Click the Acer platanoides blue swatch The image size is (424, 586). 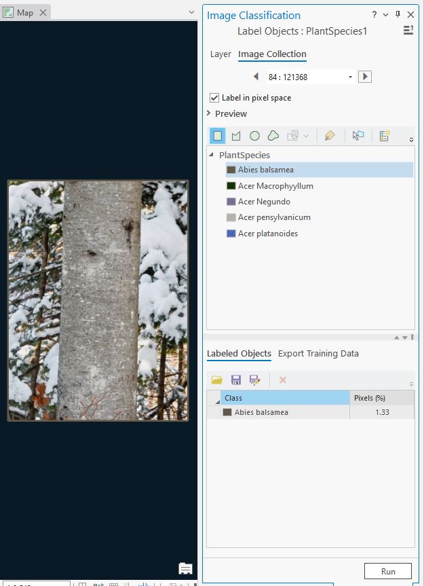tap(231, 234)
